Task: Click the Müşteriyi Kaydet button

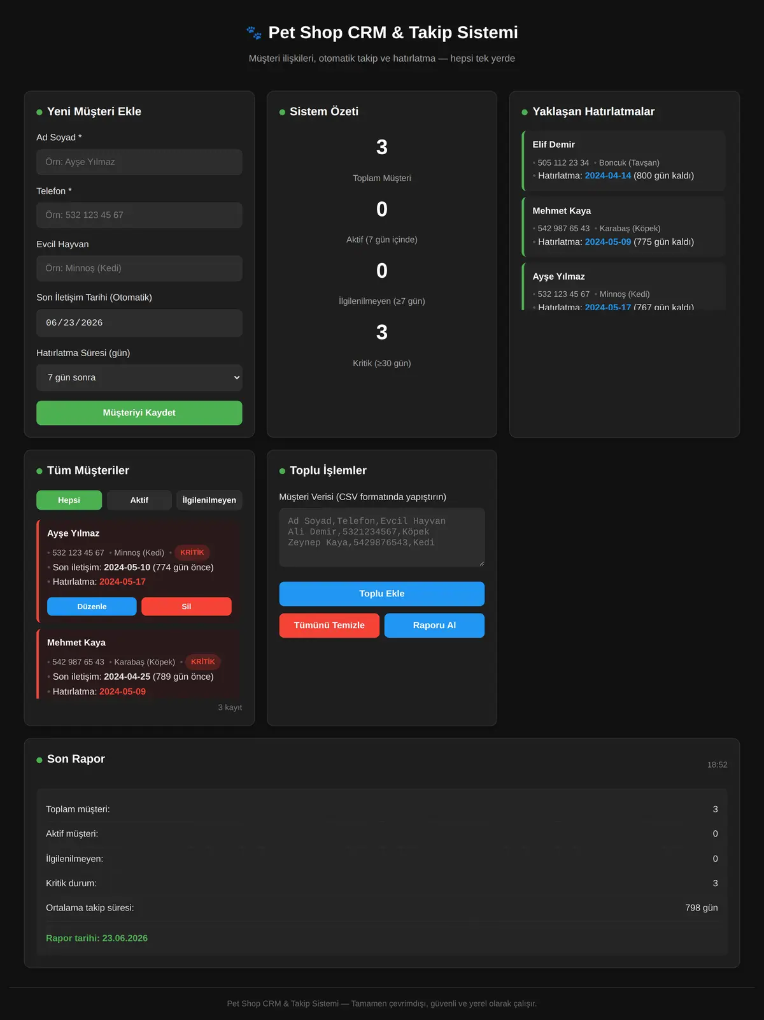Action: 139,413
